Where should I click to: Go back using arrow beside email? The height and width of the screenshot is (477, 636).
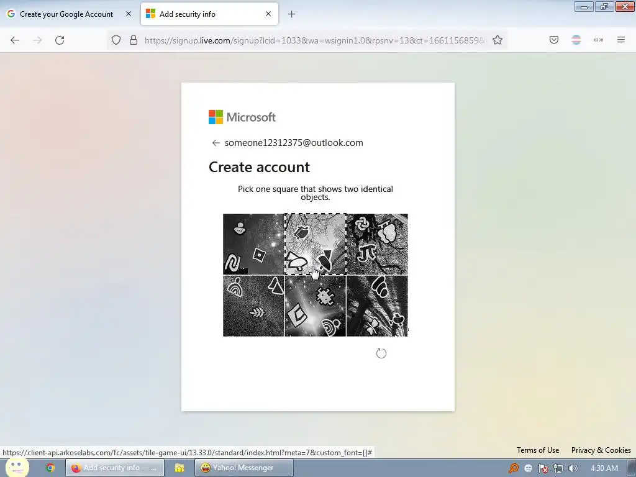tap(216, 143)
